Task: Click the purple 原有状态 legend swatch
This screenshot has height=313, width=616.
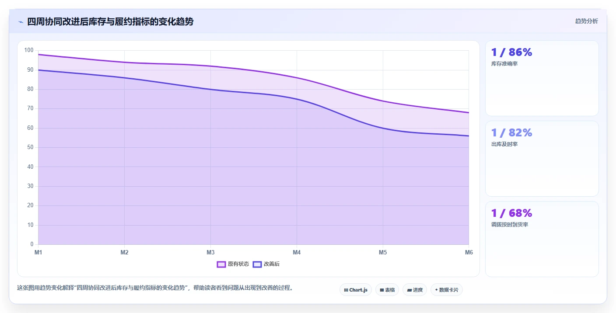Action: 221,264
